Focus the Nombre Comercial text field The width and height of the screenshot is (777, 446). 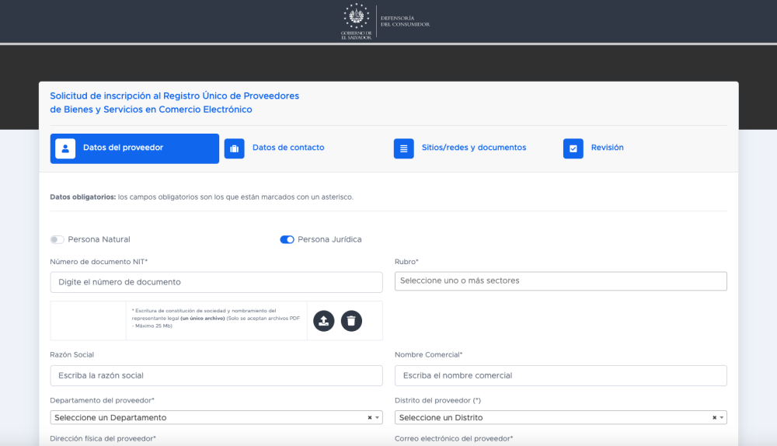[560, 375]
